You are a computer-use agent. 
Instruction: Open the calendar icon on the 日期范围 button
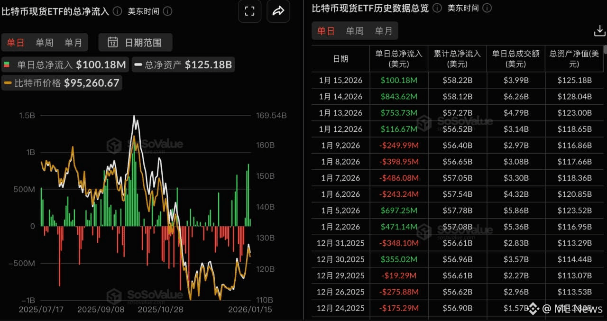click(112, 42)
